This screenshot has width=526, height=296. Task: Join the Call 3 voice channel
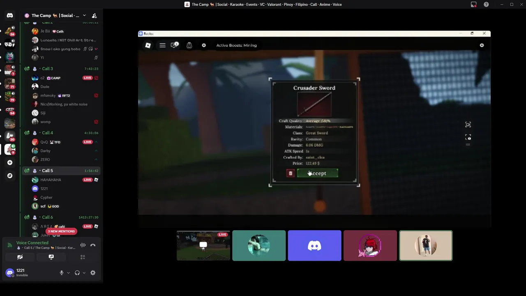coord(61,69)
